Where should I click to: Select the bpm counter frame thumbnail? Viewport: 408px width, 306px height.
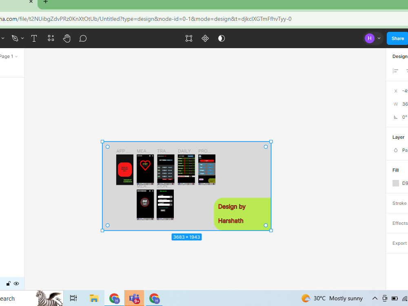click(x=145, y=205)
